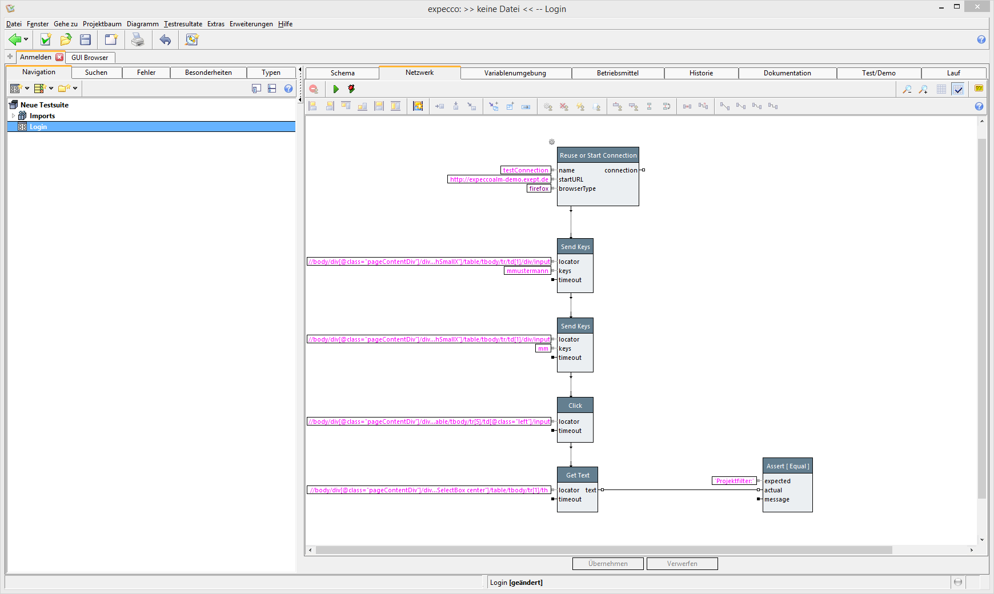Run the test with the green play button
Screen dimensions: 994x594
tap(336, 89)
